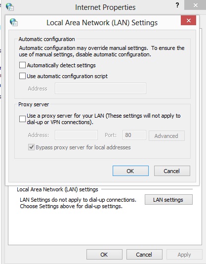Enable Automatically detect settings checkbox

click(22, 65)
